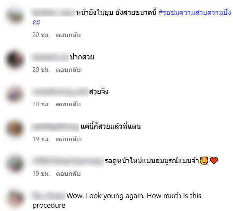The width and height of the screenshot is (233, 211).
Task: Click ตอบกลับ under 'ปากสวย' comment
Action: (68, 70)
